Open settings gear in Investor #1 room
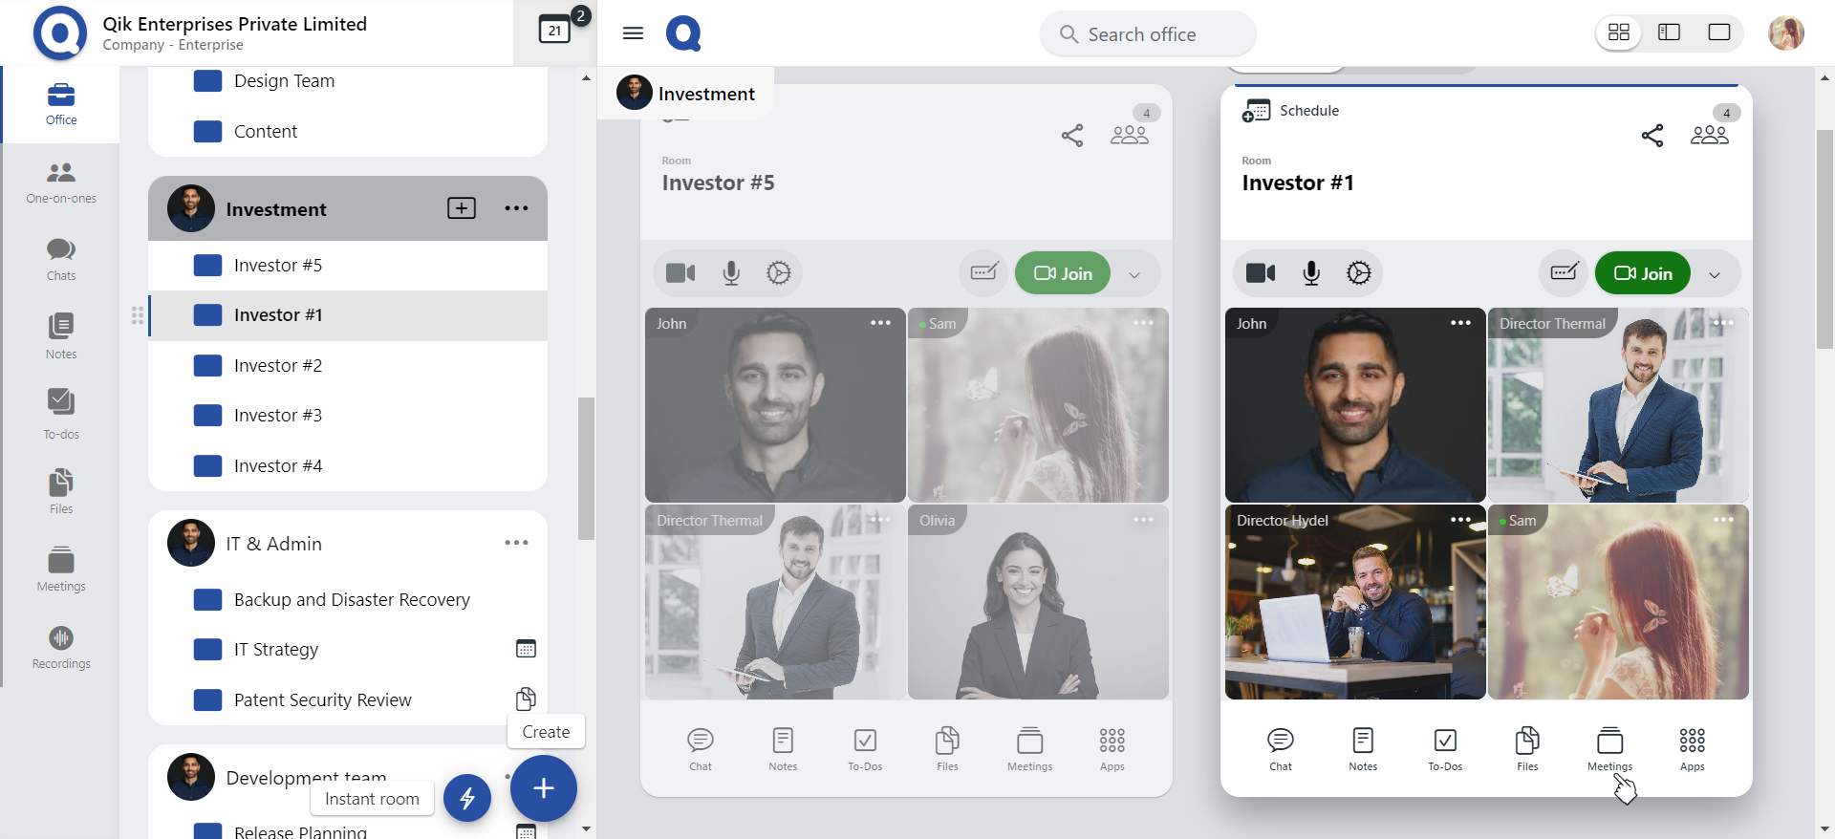The width and height of the screenshot is (1835, 839). (1358, 273)
